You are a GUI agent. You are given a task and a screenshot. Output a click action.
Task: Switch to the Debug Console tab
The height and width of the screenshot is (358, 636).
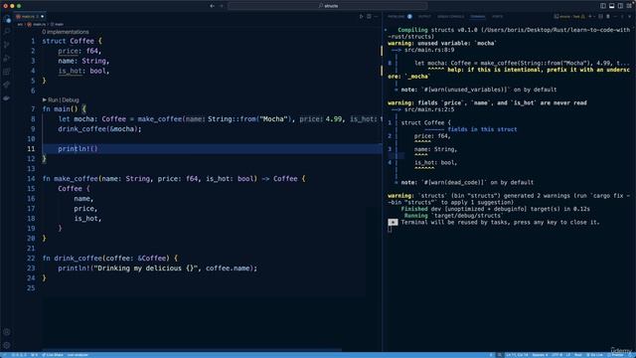(450, 17)
